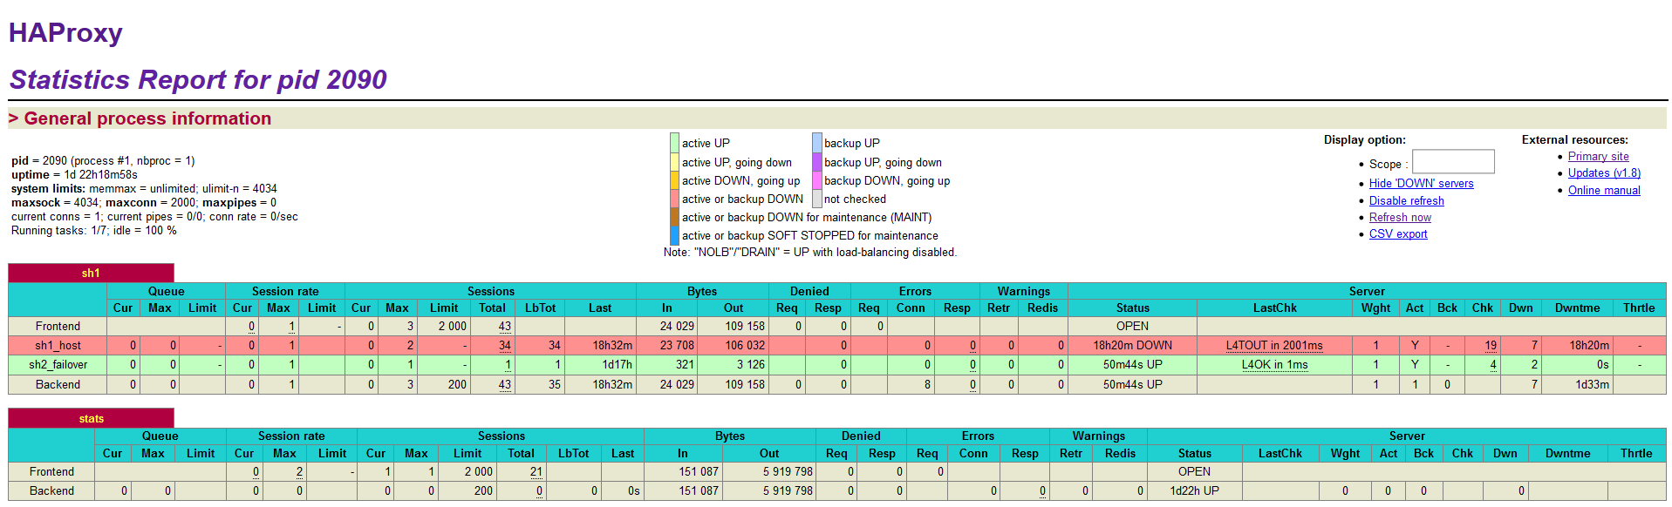Click '18h20m DOWN' status cell
Screen dimensions: 1672x507
click(x=1132, y=345)
